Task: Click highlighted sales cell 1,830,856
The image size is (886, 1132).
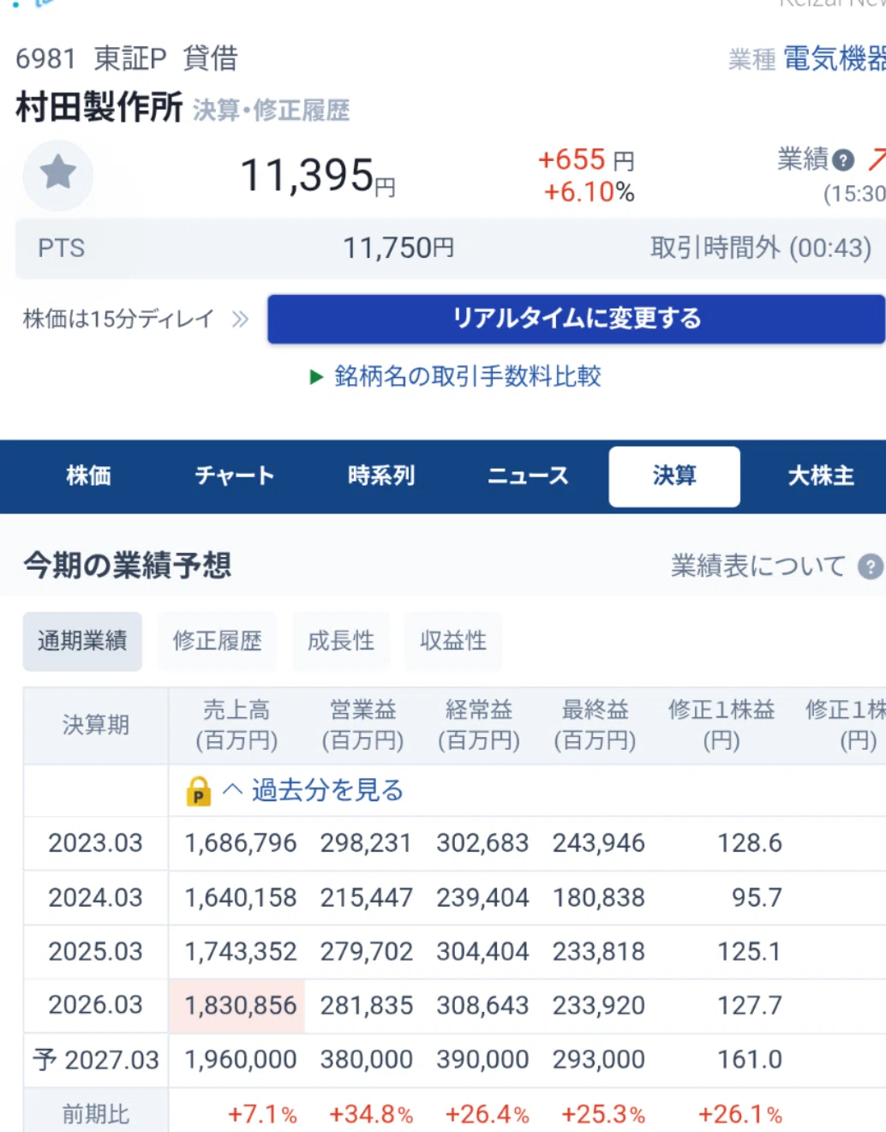Action: point(237,1006)
